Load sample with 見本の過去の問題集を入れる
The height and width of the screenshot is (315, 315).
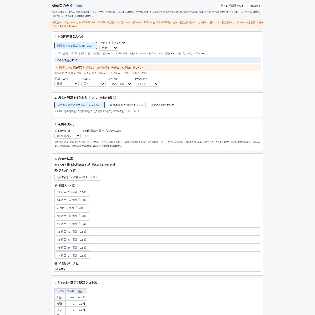[x=126, y=105]
